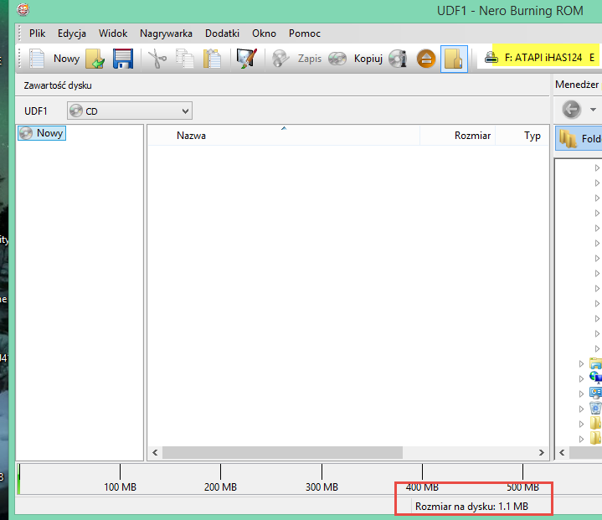Click the Paste clipboard icon
Screen dimensions: 602x520
[x=212, y=59]
